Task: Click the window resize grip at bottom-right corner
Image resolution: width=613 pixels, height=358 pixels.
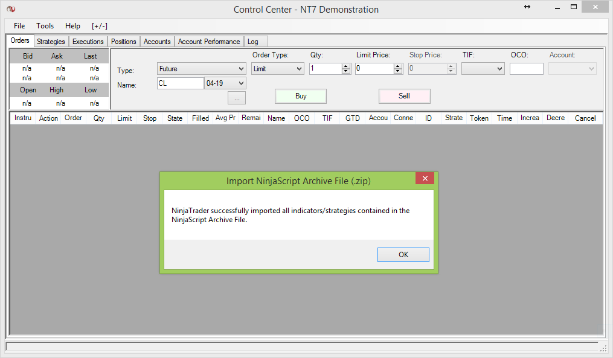Action: (x=603, y=348)
